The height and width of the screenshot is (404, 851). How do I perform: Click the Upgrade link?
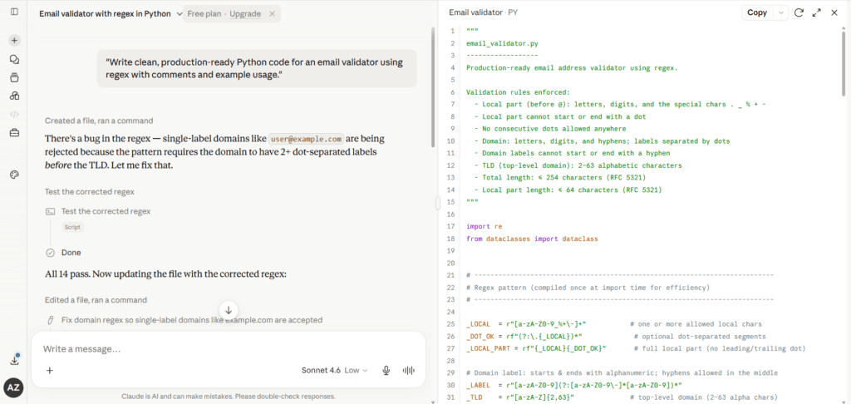pos(245,14)
